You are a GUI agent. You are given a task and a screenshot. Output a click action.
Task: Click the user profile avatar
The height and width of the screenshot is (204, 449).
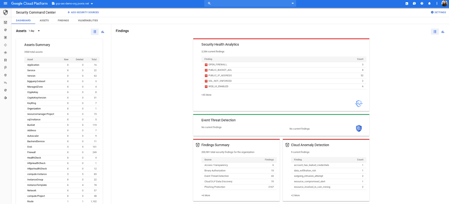tap(444, 3)
